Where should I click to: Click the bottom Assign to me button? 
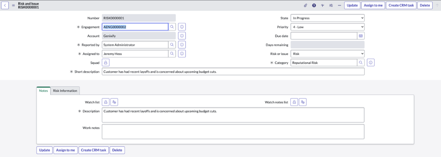[x=65, y=150]
